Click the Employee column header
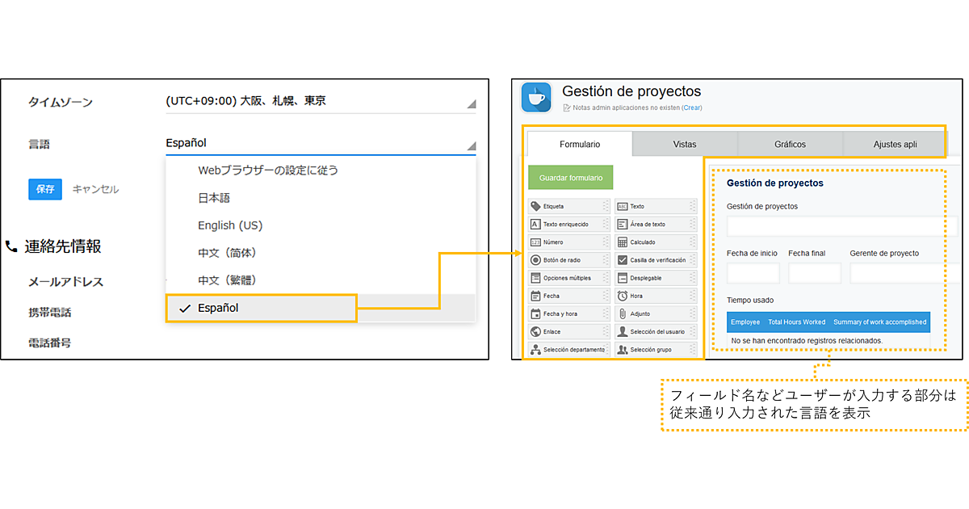The width and height of the screenshot is (969, 509). (745, 322)
